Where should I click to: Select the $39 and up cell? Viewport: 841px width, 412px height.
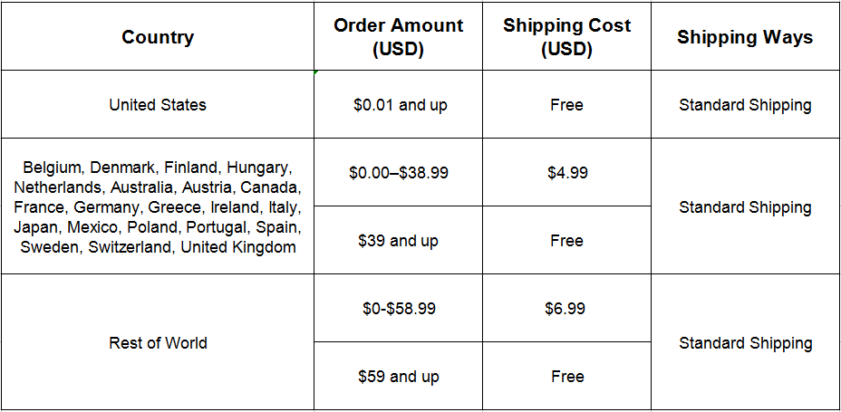tap(399, 241)
